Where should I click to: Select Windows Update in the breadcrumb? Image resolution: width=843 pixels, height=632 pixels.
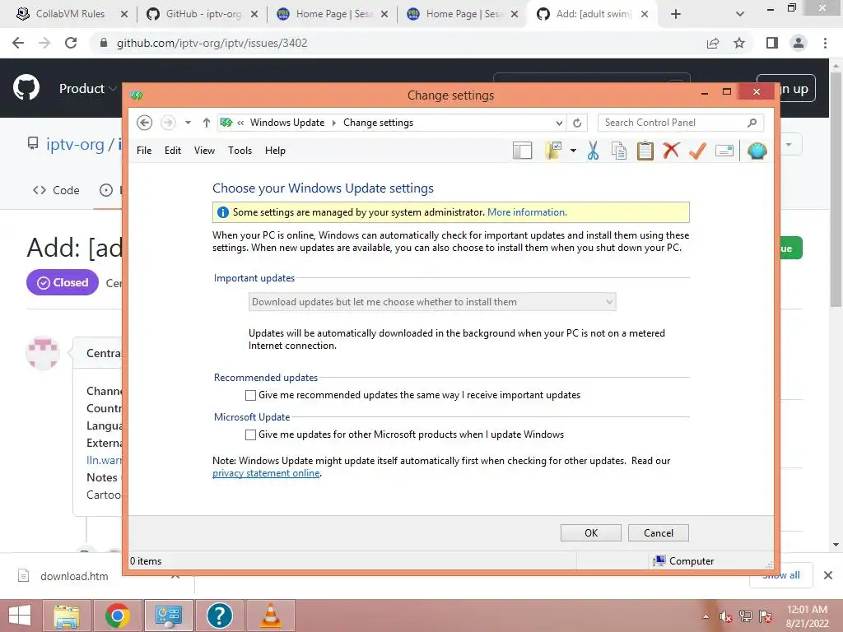(287, 123)
